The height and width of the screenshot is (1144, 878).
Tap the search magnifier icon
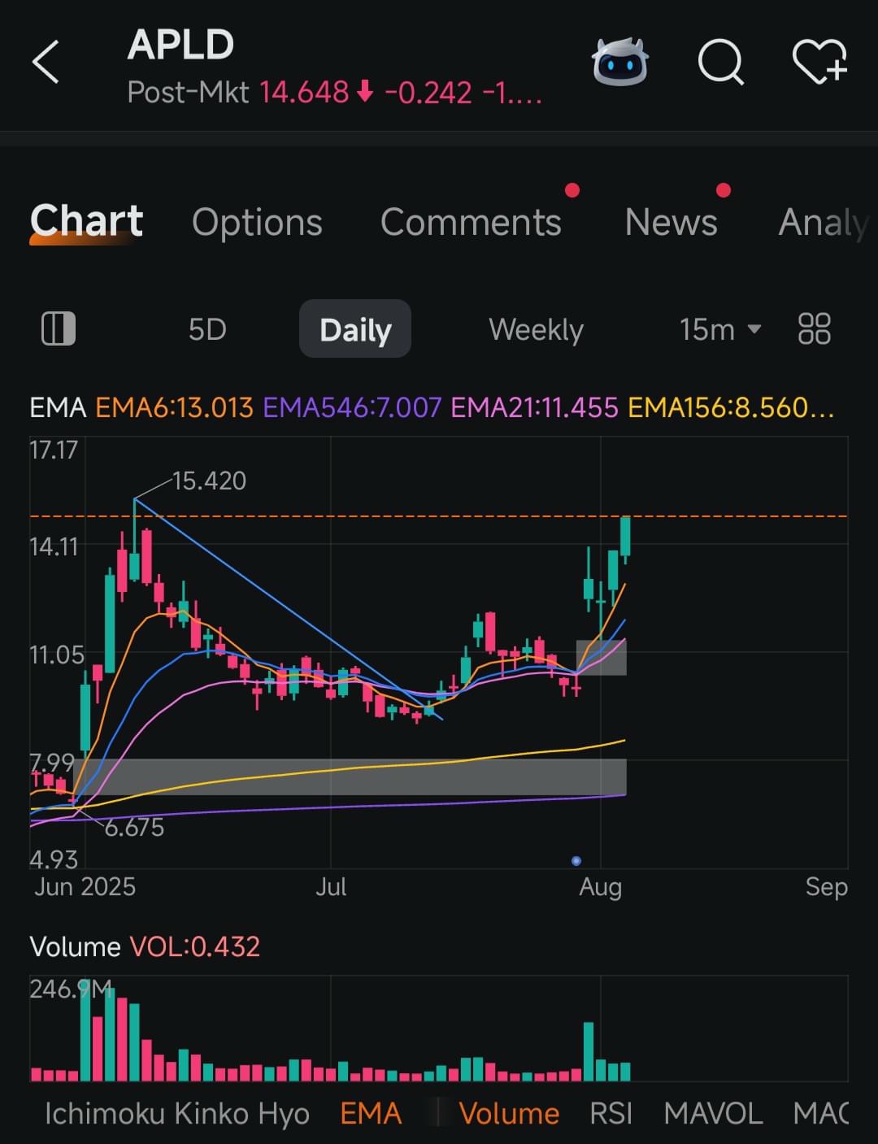[x=720, y=63]
